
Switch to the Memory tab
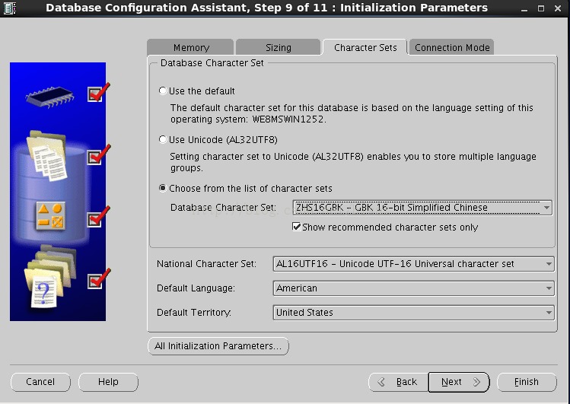pyautogui.click(x=190, y=47)
